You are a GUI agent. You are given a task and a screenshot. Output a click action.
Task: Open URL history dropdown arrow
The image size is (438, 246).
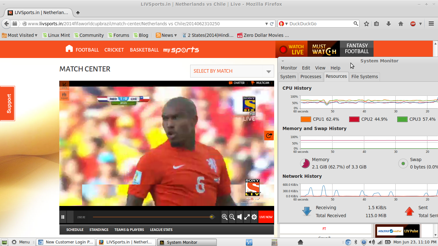click(x=266, y=24)
